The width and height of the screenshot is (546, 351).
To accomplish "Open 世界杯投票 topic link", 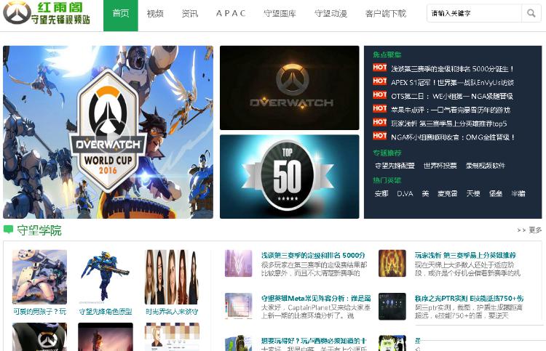I will (x=440, y=166).
